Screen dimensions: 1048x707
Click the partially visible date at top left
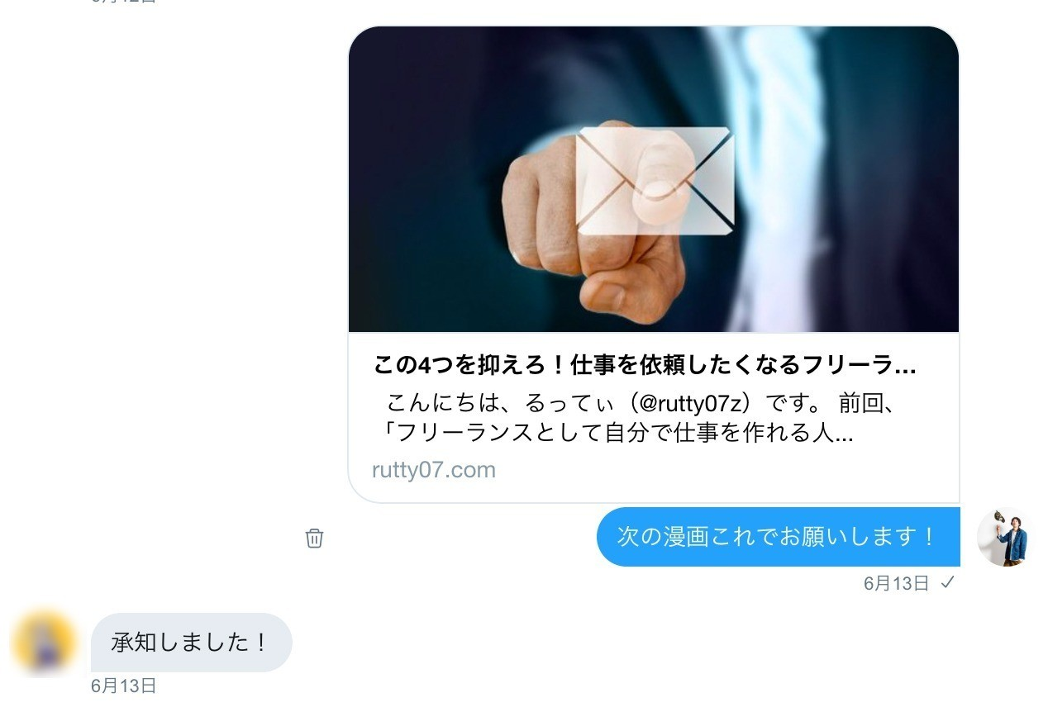pos(124,2)
